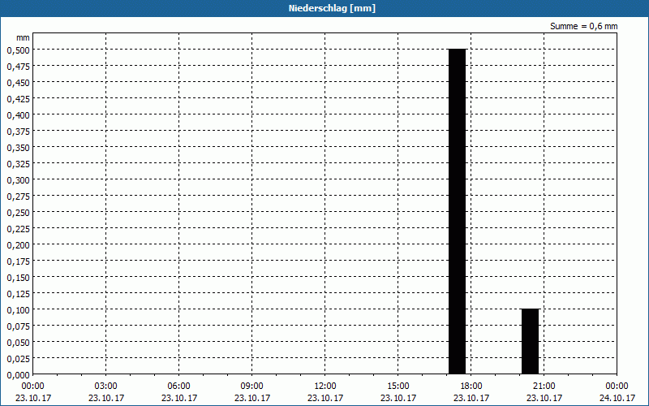The height and width of the screenshot is (406, 649).
Task: Click the Niederschlag [mm] title bar
Action: (324, 8)
